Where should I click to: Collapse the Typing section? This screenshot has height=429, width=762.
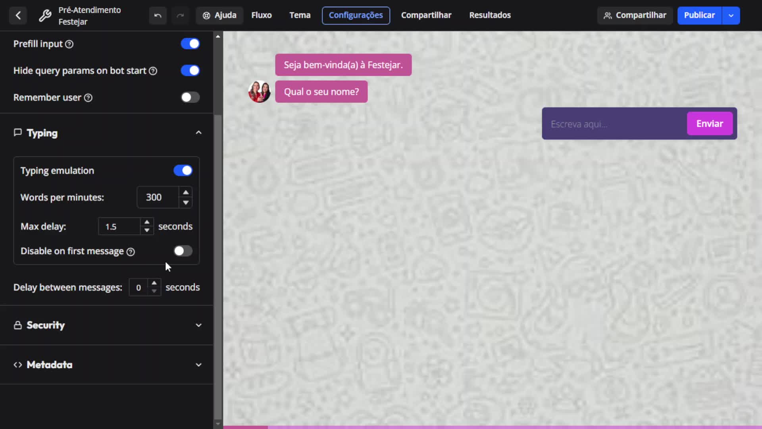(x=198, y=133)
